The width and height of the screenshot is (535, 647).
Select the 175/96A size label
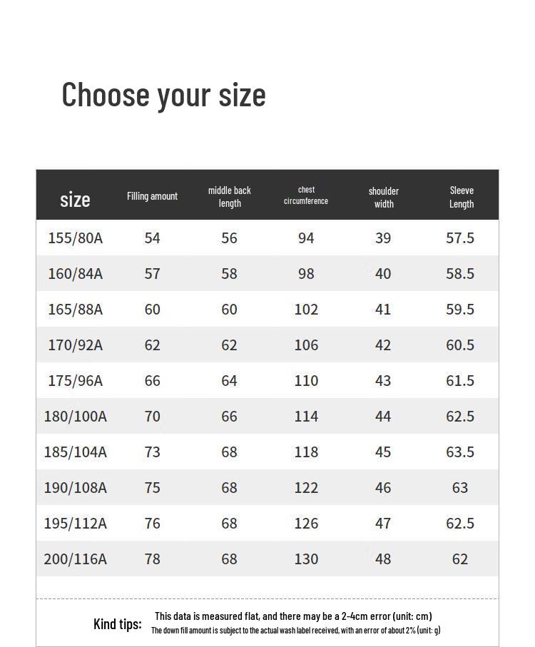pyautogui.click(x=75, y=380)
